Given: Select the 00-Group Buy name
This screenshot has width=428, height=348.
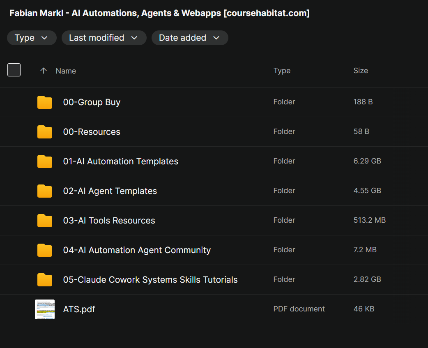Looking at the screenshot, I should tap(92, 102).
